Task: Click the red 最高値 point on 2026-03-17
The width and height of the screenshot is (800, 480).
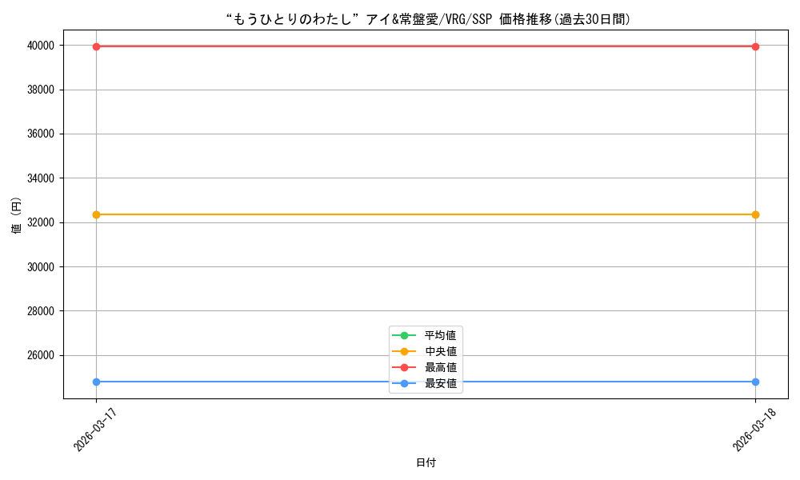Action: [96, 46]
